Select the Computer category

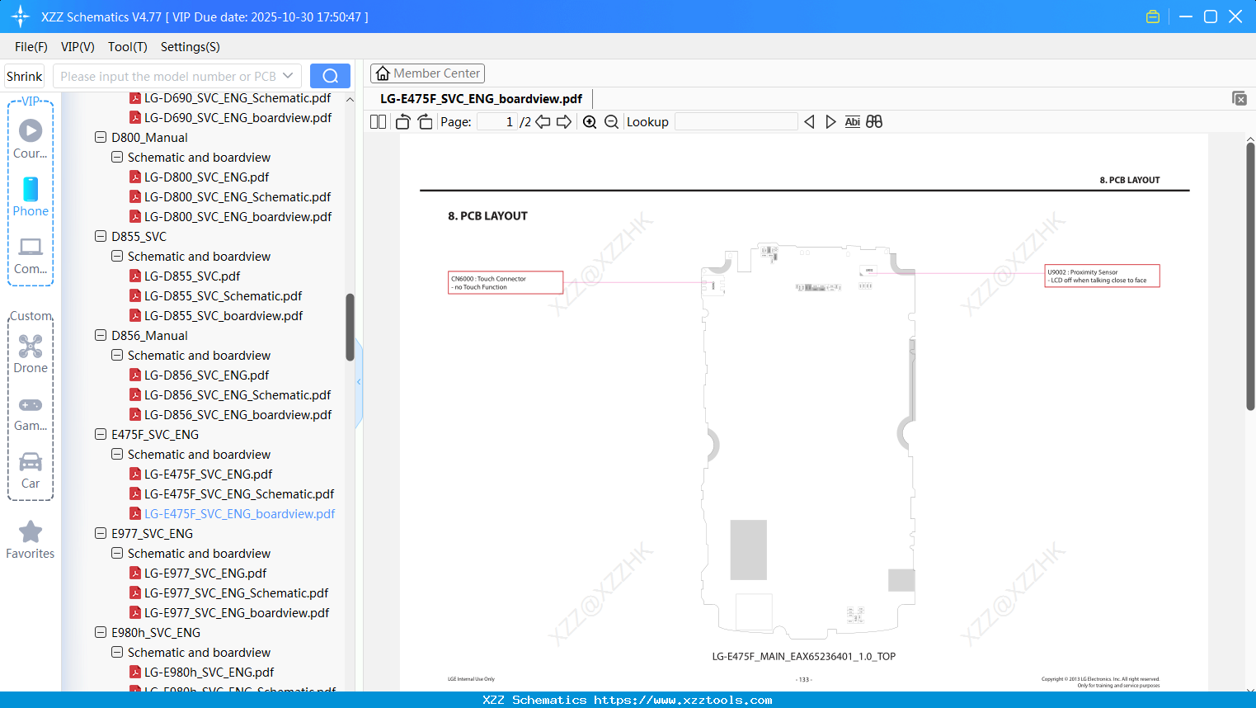pos(31,256)
